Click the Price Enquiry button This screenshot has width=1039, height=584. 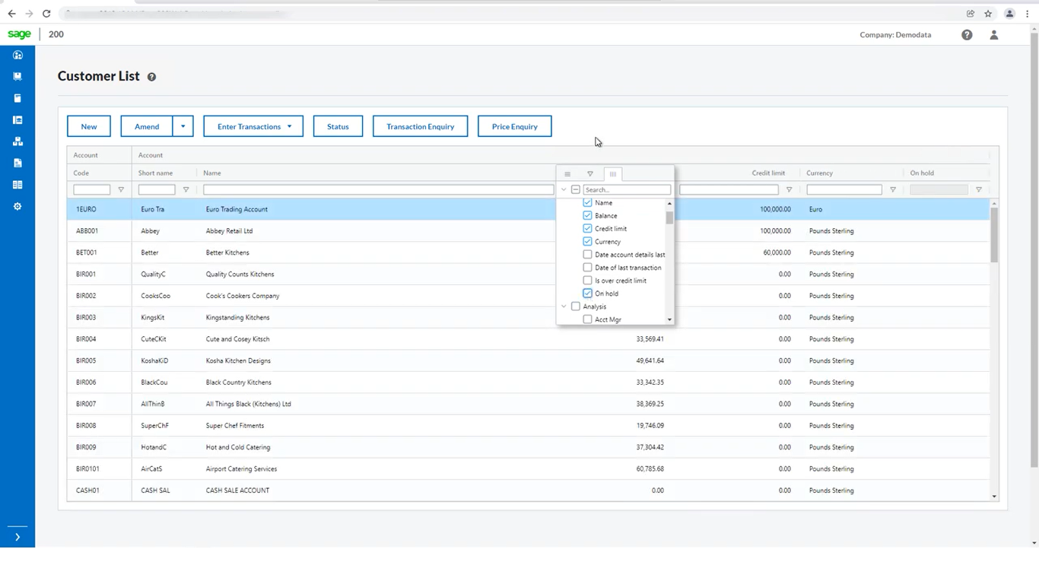point(514,126)
